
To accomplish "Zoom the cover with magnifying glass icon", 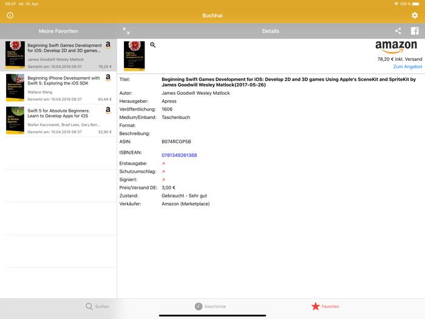I will pos(153,45).
